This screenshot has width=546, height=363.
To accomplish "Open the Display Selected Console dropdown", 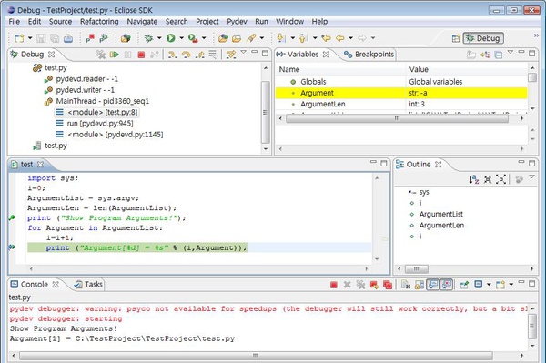I will tap(489, 285).
